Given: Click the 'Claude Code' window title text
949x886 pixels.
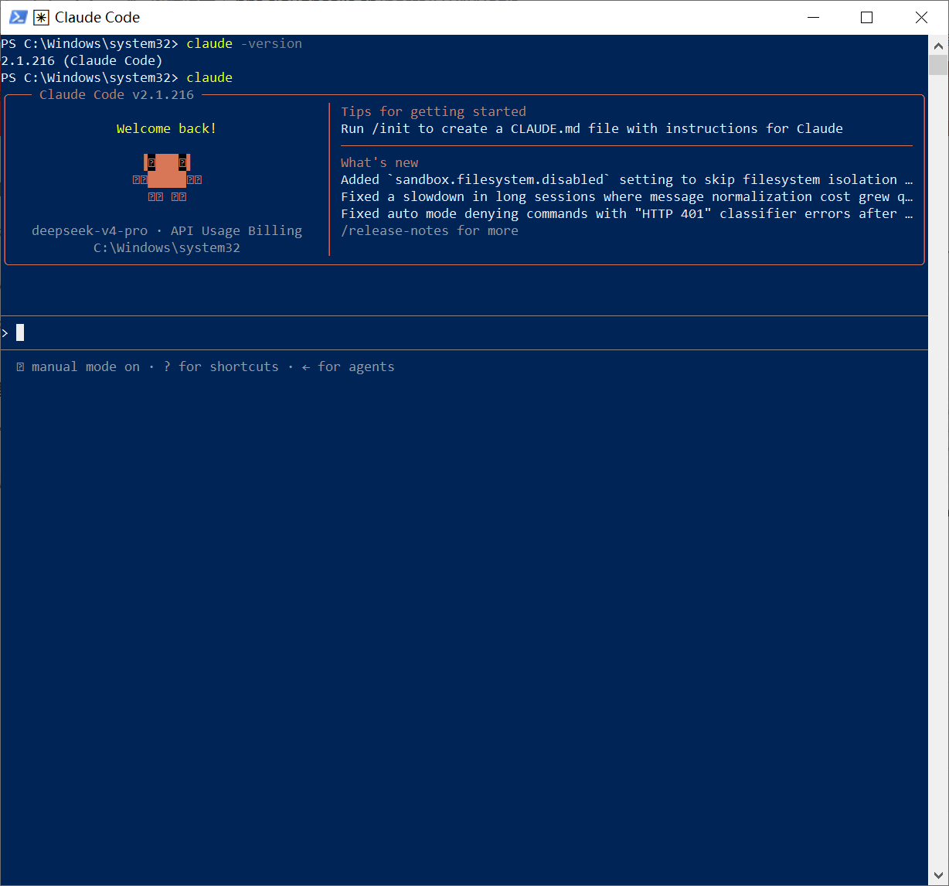Looking at the screenshot, I should pos(97,17).
